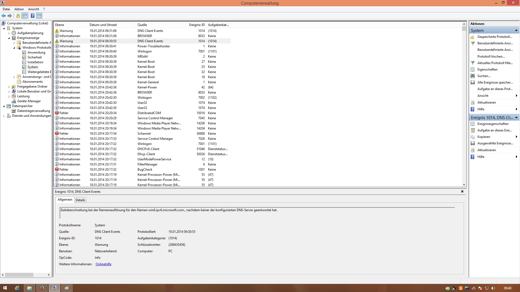The image size is (520, 292).
Task: Switch to the Details tab
Action: [x=80, y=200]
